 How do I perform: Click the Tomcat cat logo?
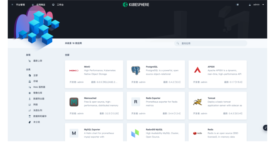click(198, 102)
